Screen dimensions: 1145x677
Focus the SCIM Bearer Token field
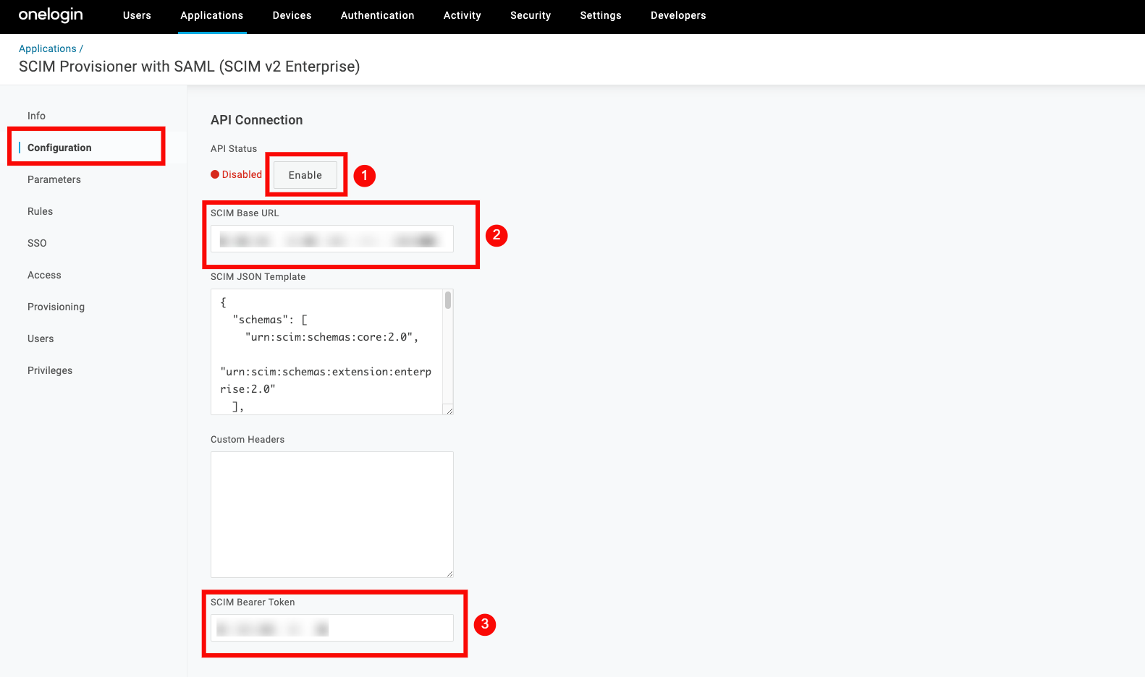pos(332,628)
